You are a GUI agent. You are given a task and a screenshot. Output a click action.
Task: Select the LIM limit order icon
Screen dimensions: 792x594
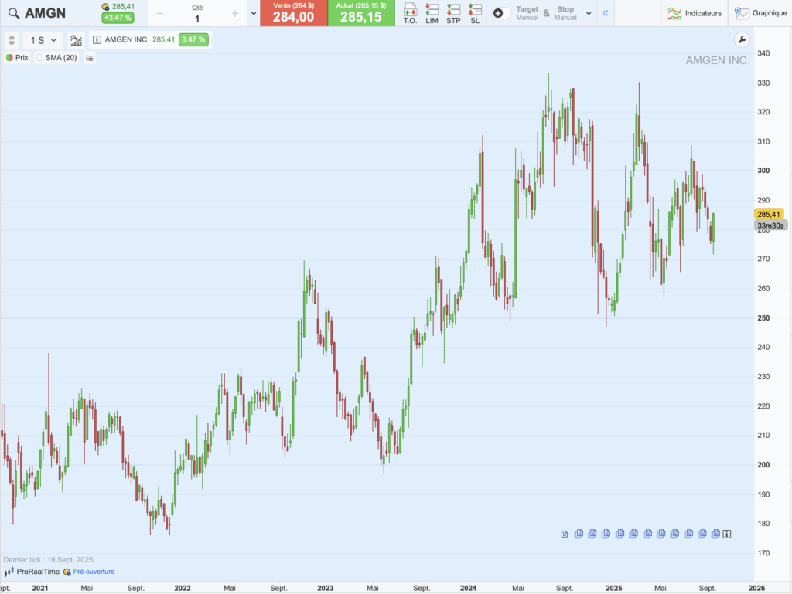[x=434, y=11]
